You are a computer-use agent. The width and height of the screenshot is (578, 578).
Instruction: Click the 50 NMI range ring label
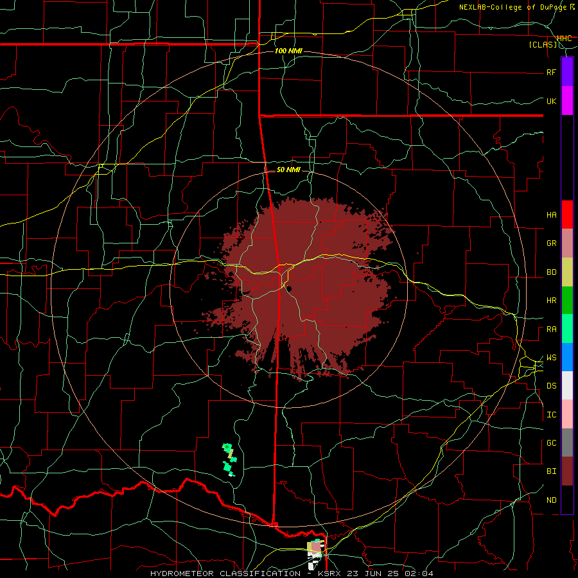pos(288,170)
